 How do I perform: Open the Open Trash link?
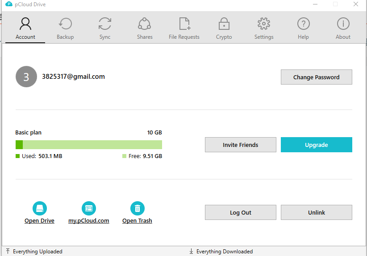137,220
